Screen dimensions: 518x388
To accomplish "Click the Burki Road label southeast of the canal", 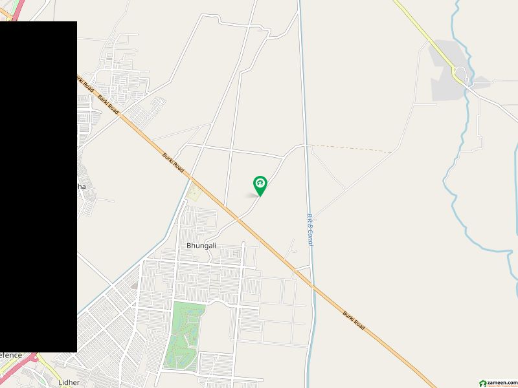I will [x=354, y=320].
